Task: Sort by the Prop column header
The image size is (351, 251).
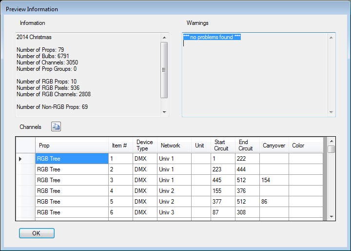Action: [x=72, y=146]
